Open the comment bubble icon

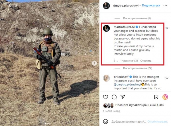point(114,97)
